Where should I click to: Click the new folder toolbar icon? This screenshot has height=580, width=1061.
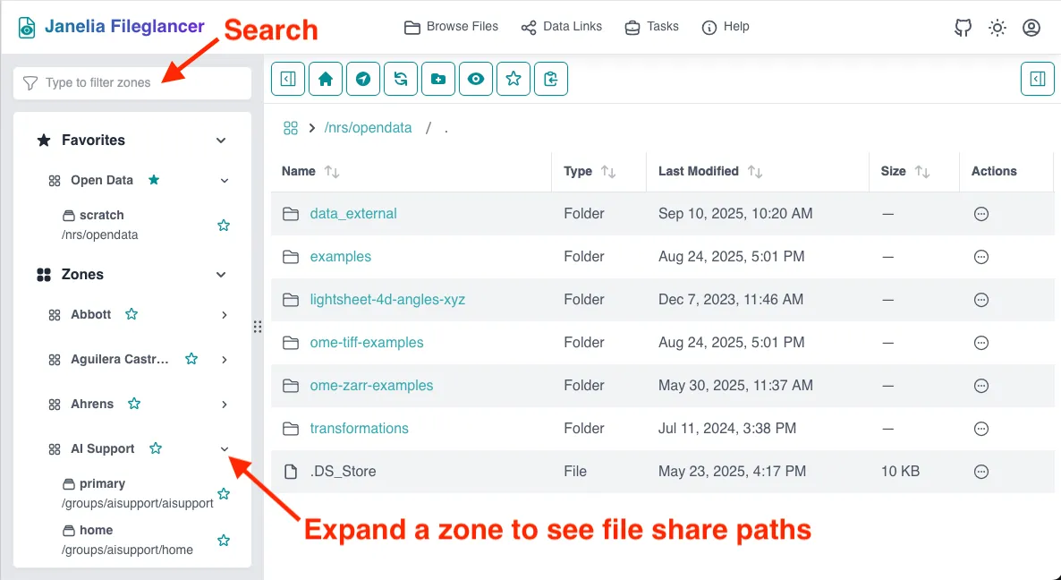[438, 79]
